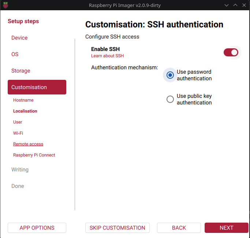Go to the Device setup step

click(19, 38)
